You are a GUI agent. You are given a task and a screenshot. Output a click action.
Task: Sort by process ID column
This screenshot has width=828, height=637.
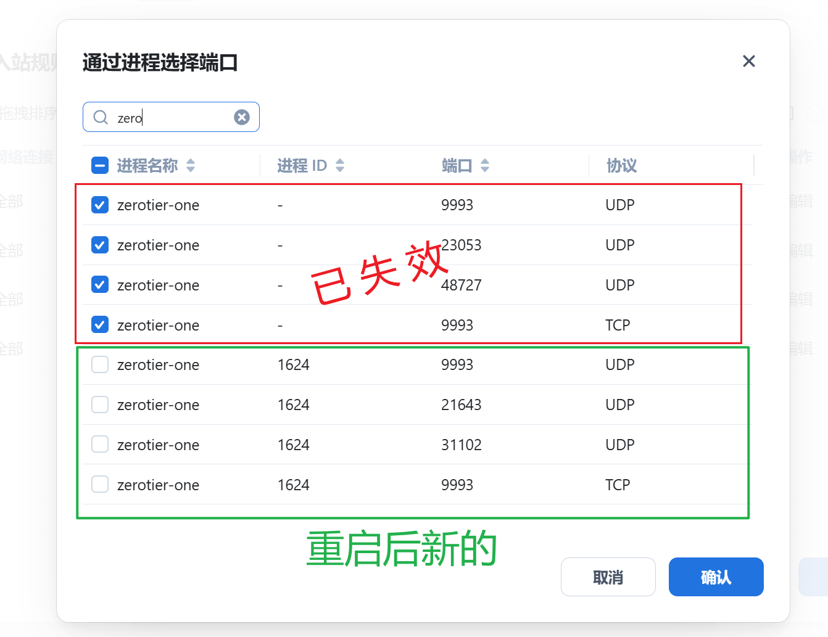[x=340, y=165]
